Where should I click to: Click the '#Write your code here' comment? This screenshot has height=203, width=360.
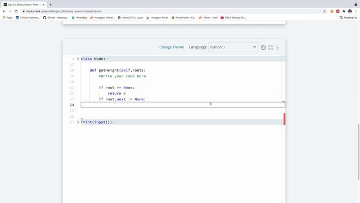tap(122, 76)
